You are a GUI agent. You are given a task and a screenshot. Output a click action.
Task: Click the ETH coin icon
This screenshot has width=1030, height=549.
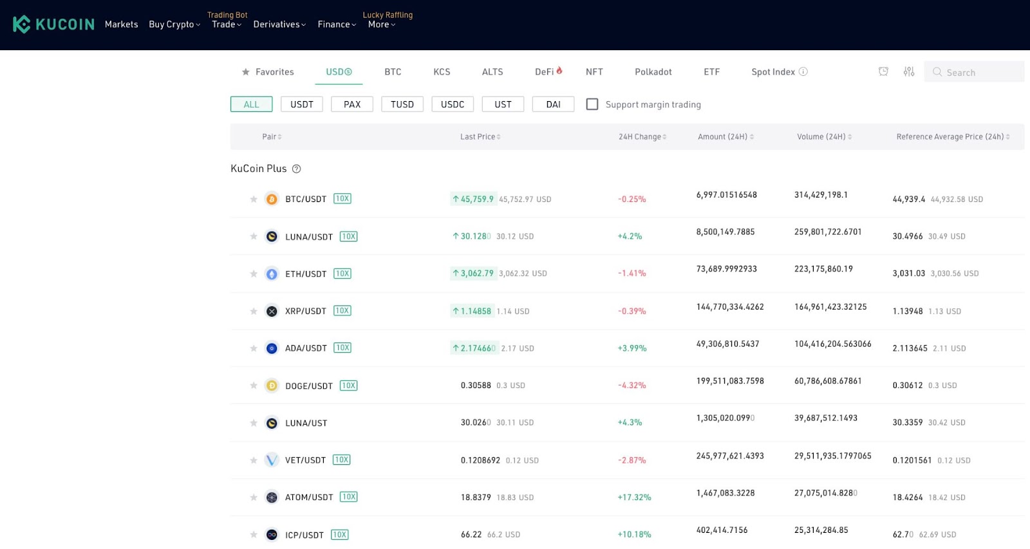272,274
